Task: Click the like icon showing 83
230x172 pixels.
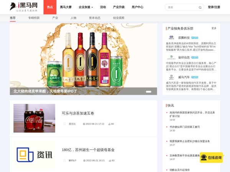Action: [x=110, y=161]
